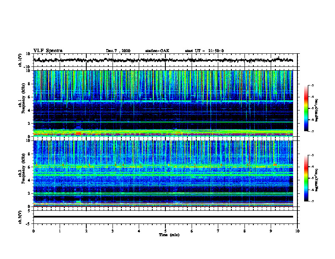Click time axis tick label '6'
Screen dimensions: 335x259
pyautogui.click(x=192, y=231)
